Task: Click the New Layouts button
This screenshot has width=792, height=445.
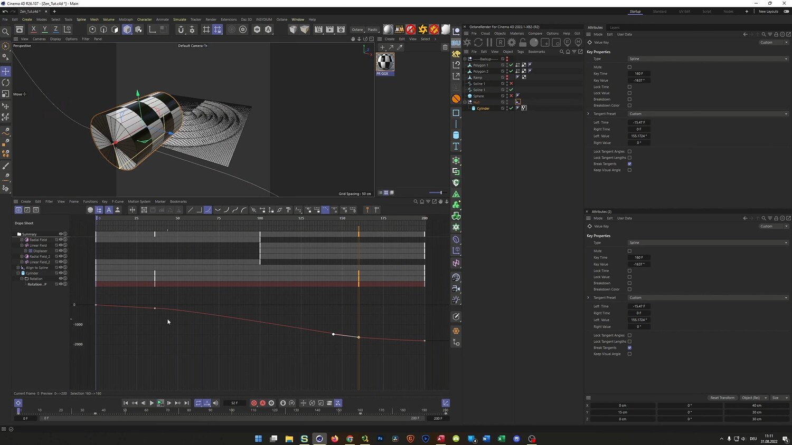Action: [768, 12]
